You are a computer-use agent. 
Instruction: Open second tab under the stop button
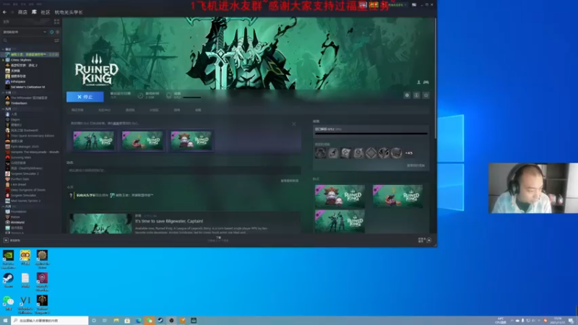coord(104,110)
